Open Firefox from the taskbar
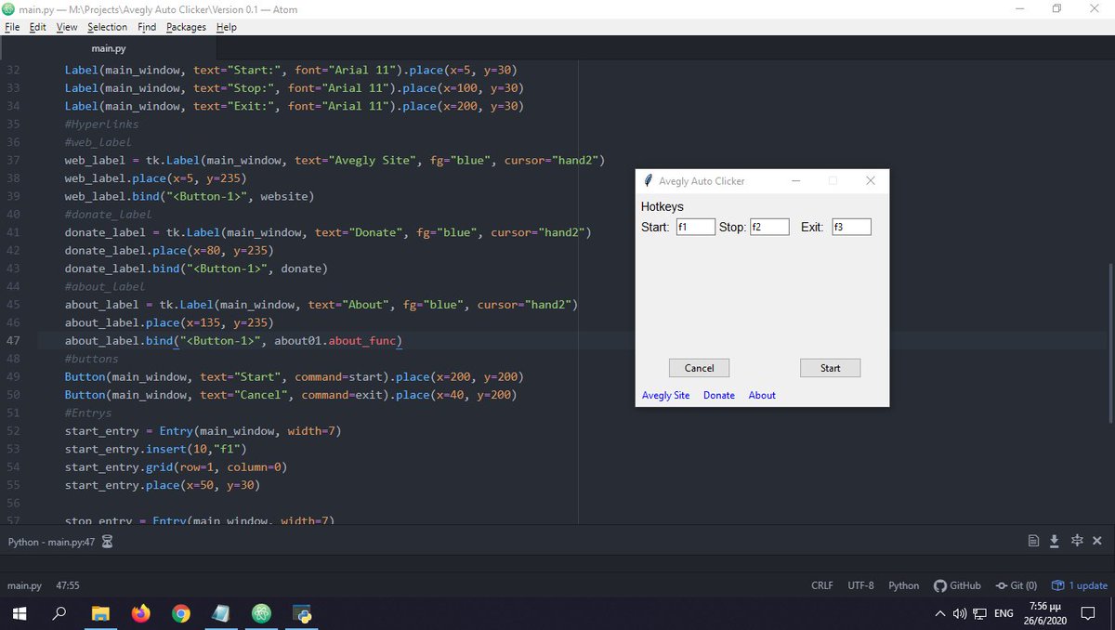This screenshot has width=1115, height=630. click(x=140, y=613)
